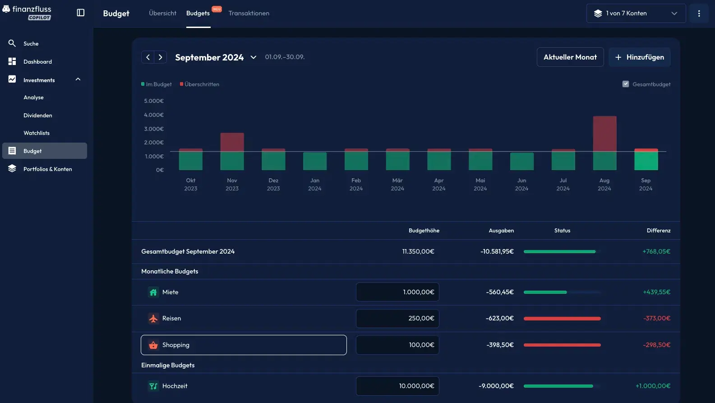This screenshot has width=715, height=403.
Task: Open the three-dot options menu
Action: (x=699, y=13)
